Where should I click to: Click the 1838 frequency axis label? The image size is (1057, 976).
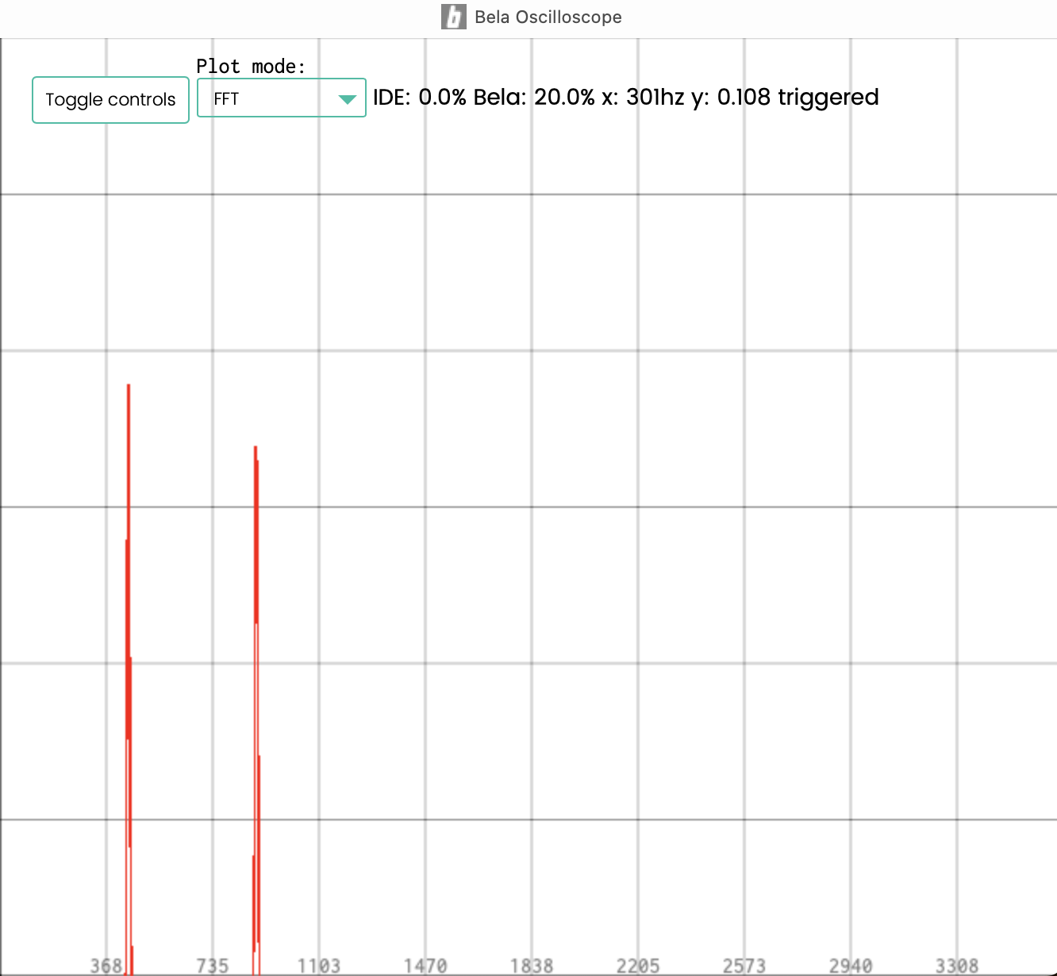click(532, 966)
